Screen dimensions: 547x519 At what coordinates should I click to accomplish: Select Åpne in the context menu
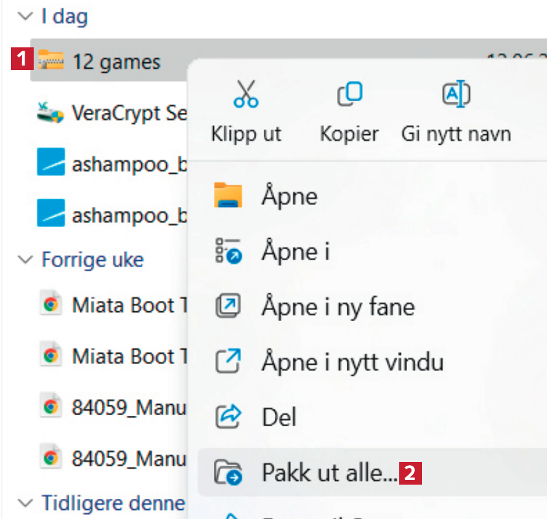tap(289, 195)
